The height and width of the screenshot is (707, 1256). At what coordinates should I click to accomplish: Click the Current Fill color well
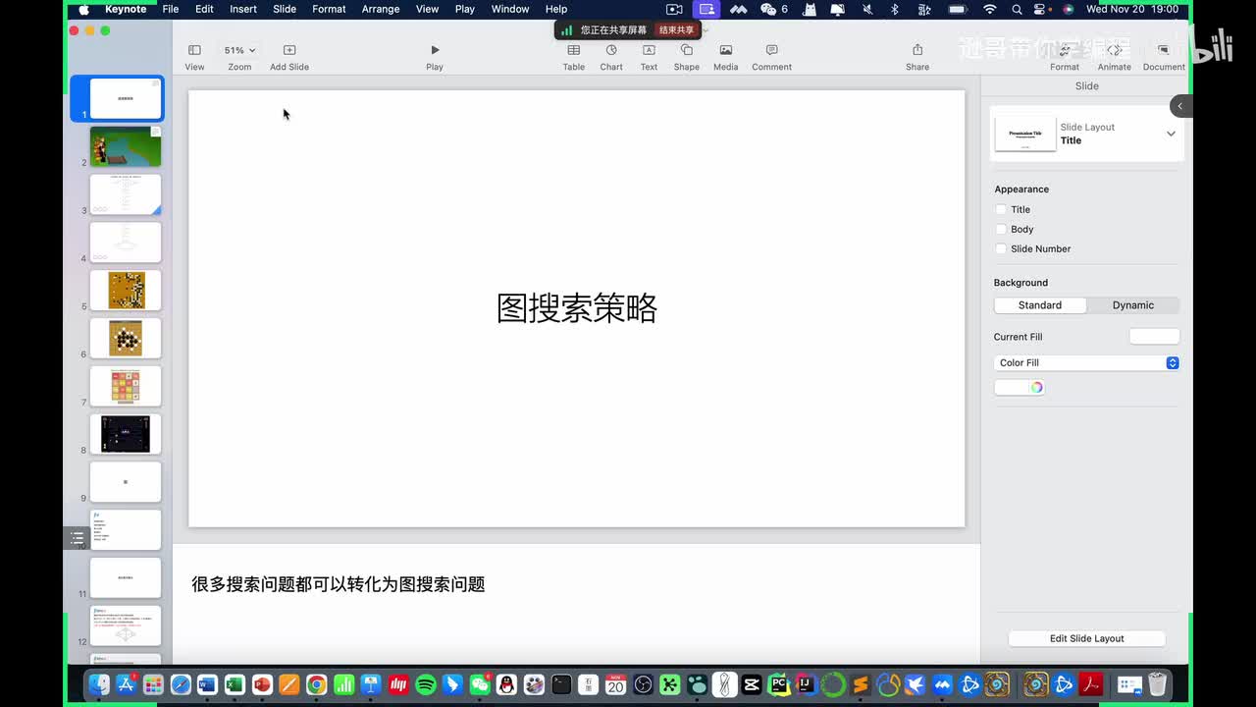pyautogui.click(x=1154, y=337)
